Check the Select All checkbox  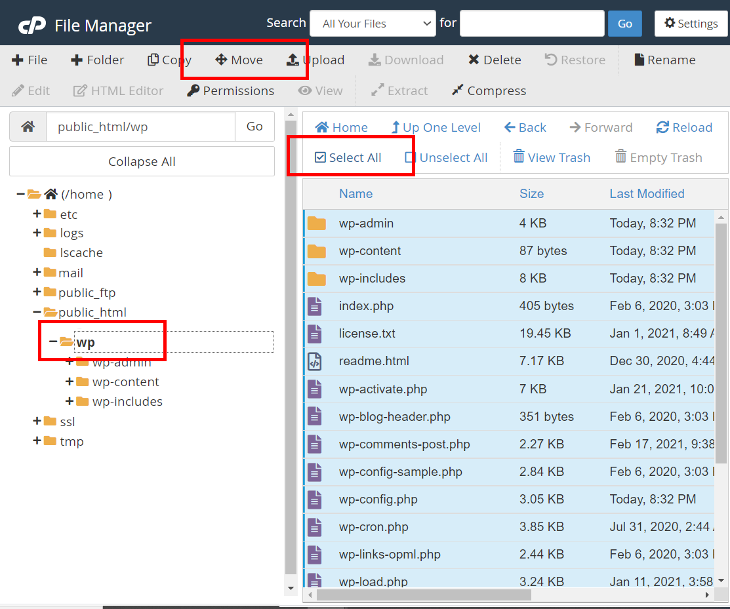(321, 157)
